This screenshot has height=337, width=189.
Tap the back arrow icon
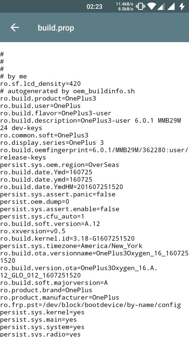click(15, 27)
